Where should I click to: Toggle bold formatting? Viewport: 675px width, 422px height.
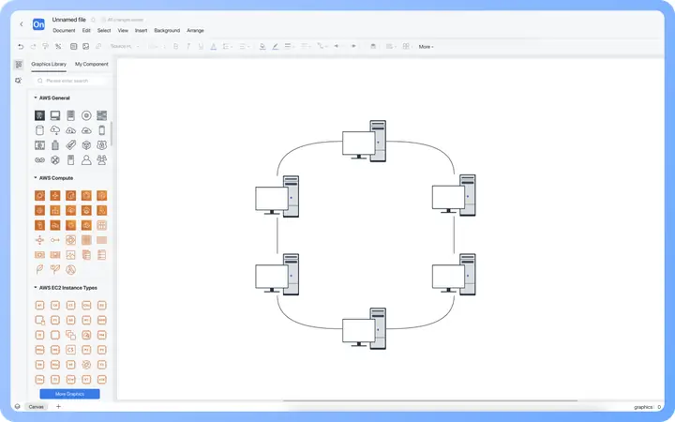[x=175, y=47]
